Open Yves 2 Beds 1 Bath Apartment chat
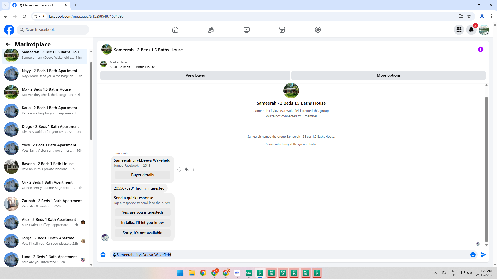 (45, 148)
